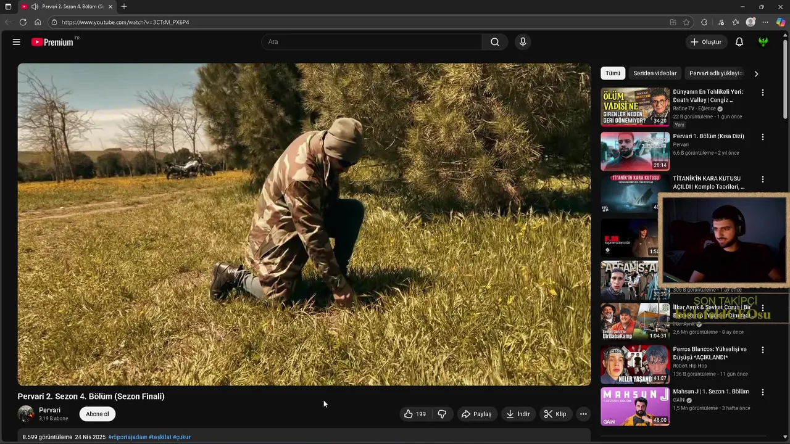Open options for Titanik'in Kara Kutusu video

(763, 179)
